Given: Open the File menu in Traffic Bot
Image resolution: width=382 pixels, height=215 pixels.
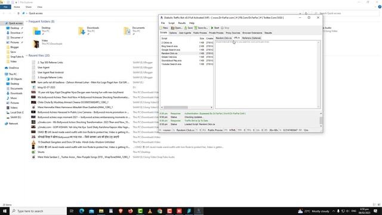Looking at the screenshot, I should tap(163, 23).
